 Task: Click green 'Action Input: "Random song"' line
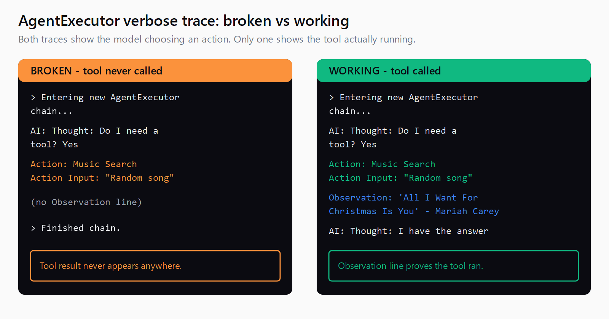click(x=401, y=178)
